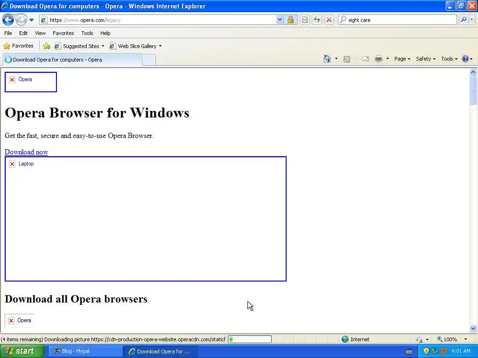Stop loading with the red X icon
The height and width of the screenshot is (358, 478).
[x=329, y=20]
